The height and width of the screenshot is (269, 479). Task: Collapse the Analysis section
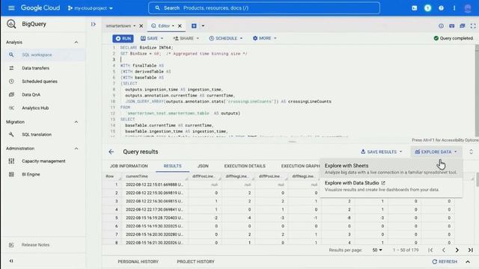click(x=76, y=42)
